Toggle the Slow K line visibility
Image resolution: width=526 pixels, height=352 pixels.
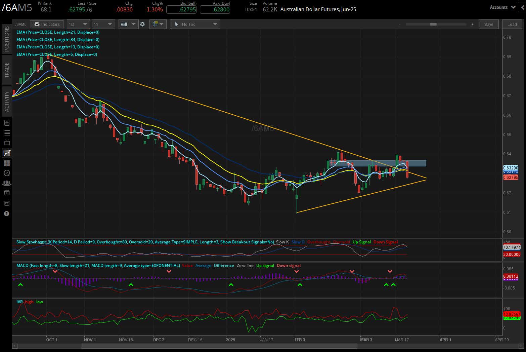(281, 242)
